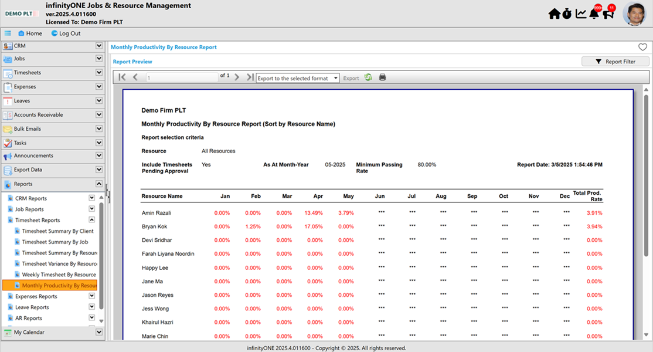Click the user profile picture
The width and height of the screenshot is (653, 352).
pos(634,13)
